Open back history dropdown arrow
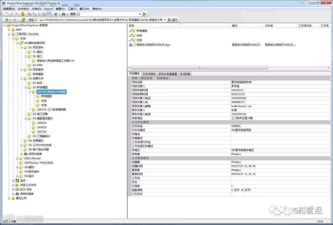 [x=10, y=20]
